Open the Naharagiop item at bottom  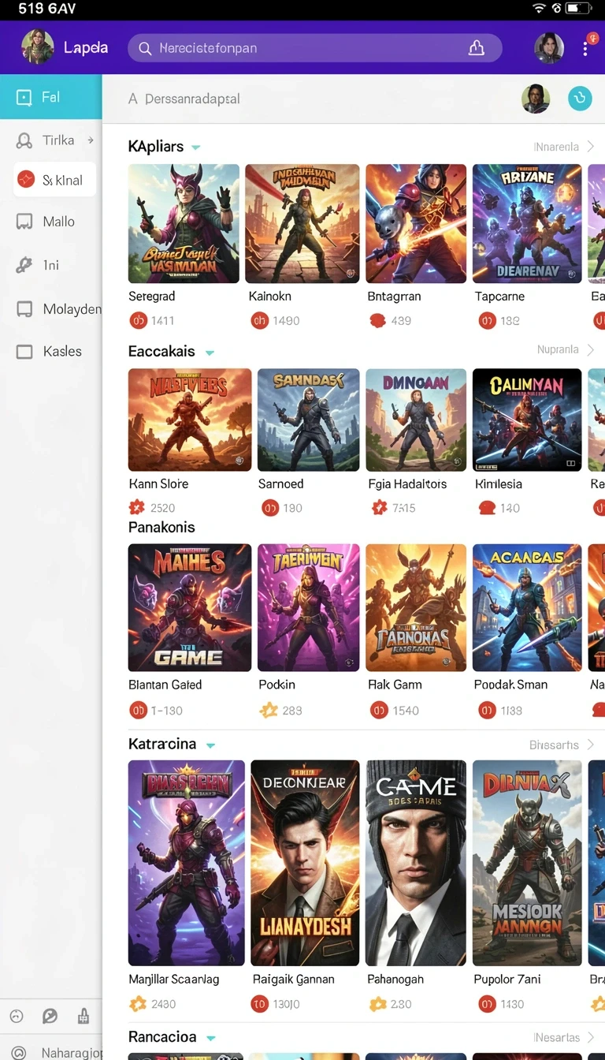pyautogui.click(x=51, y=1053)
